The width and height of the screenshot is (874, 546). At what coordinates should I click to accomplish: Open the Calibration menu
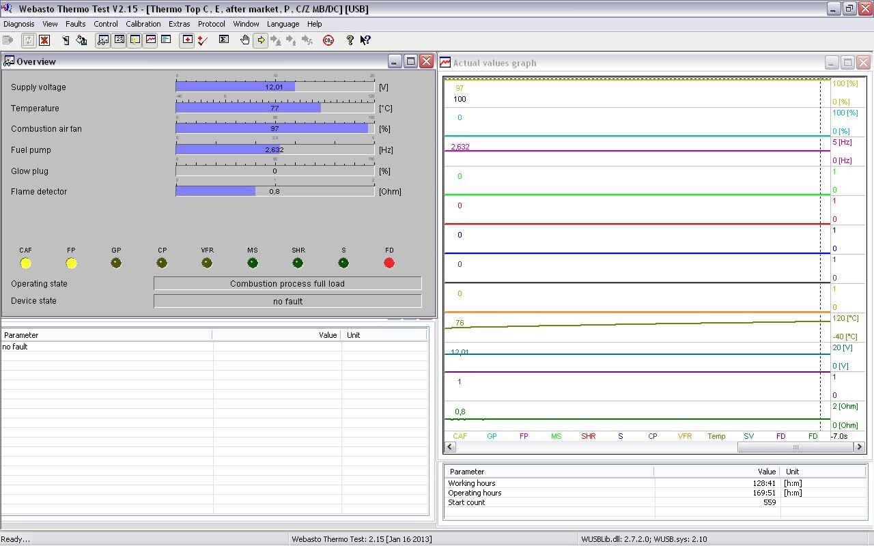tap(143, 24)
